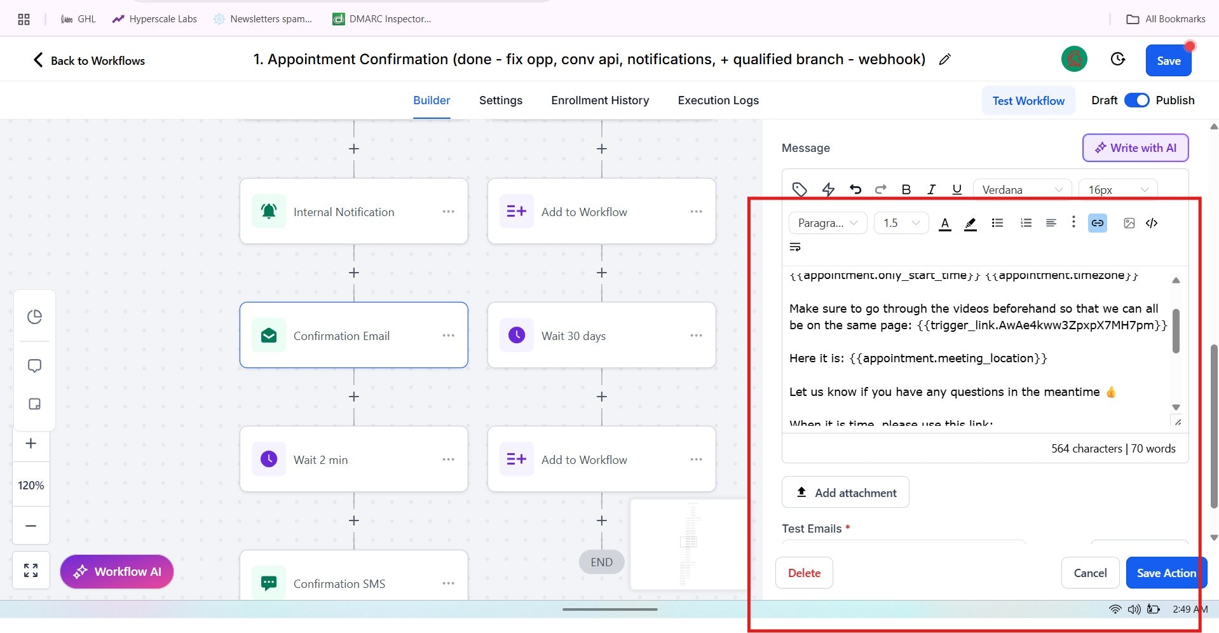This screenshot has width=1219, height=633.
Task: Open the Settings tab
Action: click(x=500, y=100)
